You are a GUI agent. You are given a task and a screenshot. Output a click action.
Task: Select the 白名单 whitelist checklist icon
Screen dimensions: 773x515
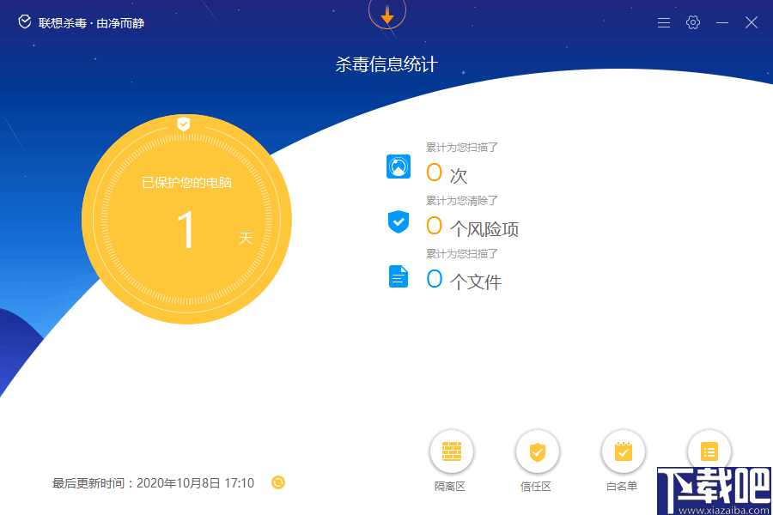pos(624,450)
